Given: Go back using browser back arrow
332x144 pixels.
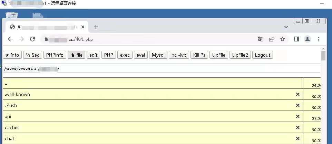Looking at the screenshot, I should click(10, 39).
